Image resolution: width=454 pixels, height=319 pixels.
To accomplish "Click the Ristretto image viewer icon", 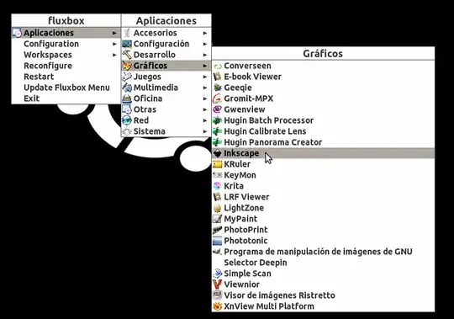I will pyautogui.click(x=217, y=295).
